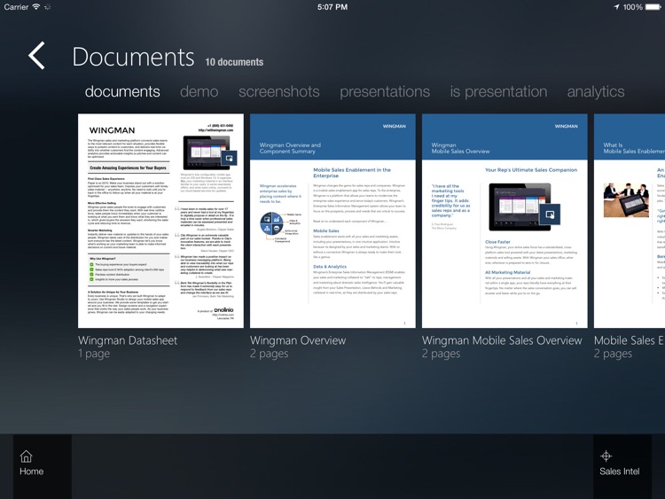Click the 1 page label under Datasheet
665x499 pixels.
point(94,354)
